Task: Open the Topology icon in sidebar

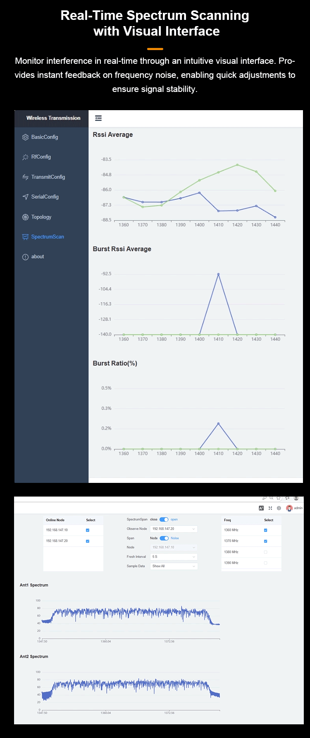Action: click(x=25, y=217)
